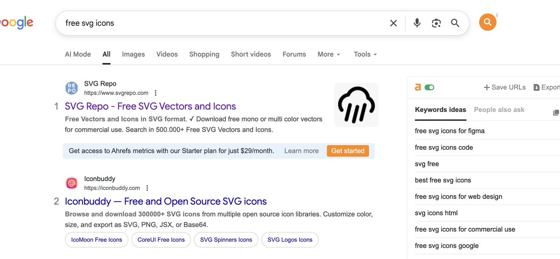
Task: Start voice search with microphone icon
Action: [x=417, y=23]
